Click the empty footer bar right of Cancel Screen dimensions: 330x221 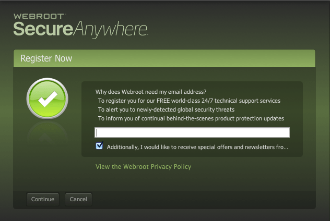point(204,199)
